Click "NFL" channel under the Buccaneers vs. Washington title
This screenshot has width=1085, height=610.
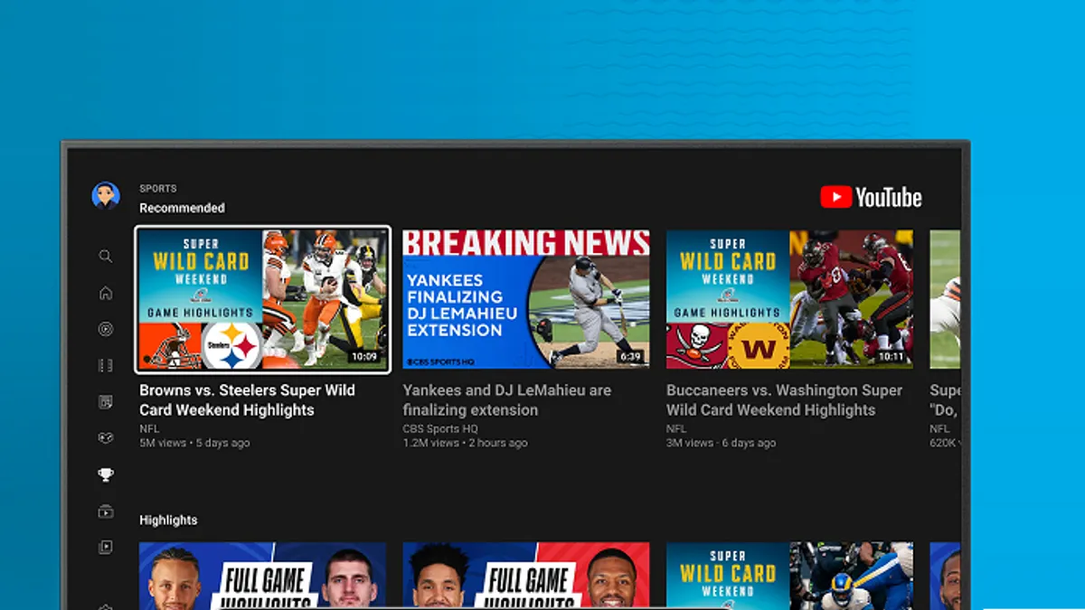676,428
